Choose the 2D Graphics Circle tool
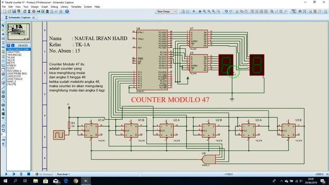Image resolution: width=329 pixels, height=185 pixels. pos(3,97)
